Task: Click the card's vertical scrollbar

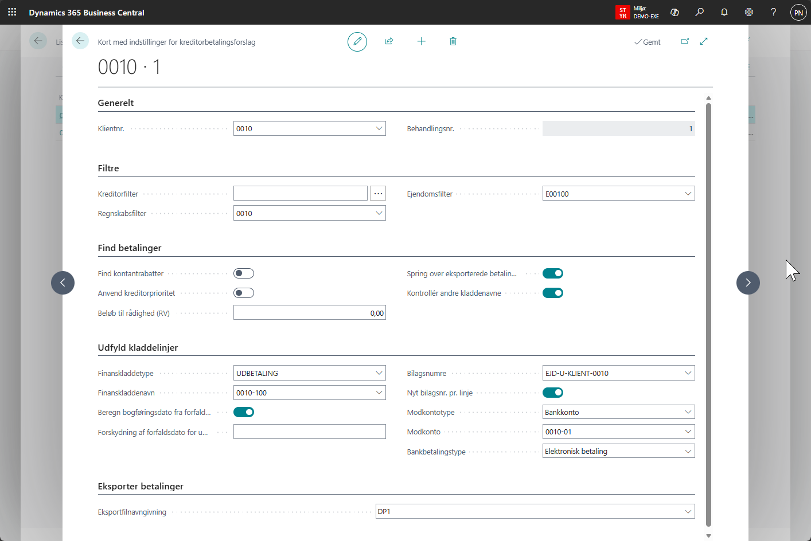Action: [x=708, y=314]
